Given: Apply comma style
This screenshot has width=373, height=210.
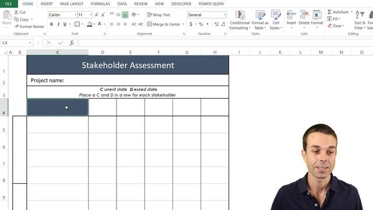Looking at the screenshot, I should tap(207, 24).
